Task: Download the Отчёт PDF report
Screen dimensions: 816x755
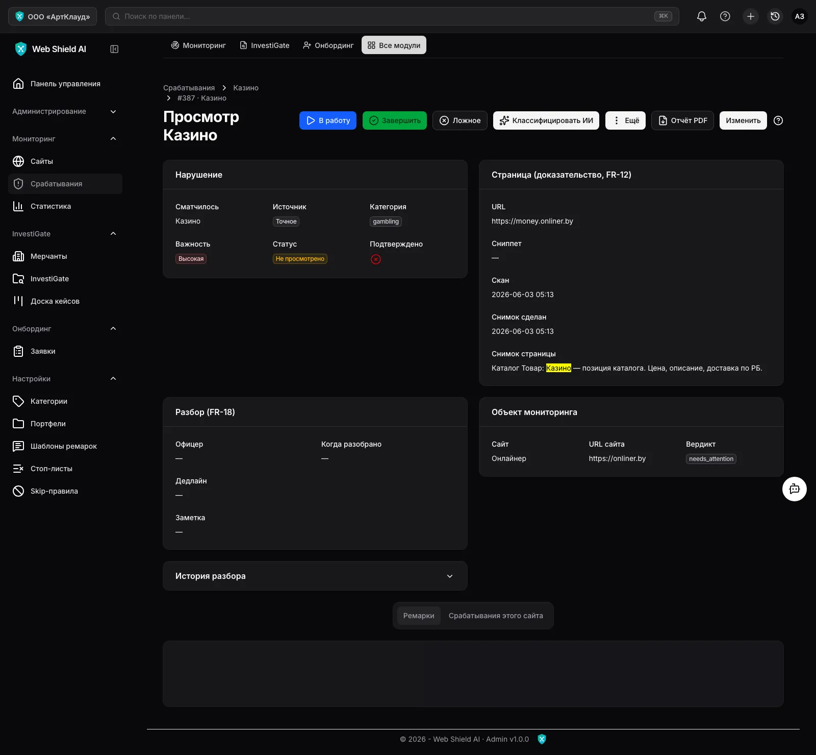Action: point(682,120)
